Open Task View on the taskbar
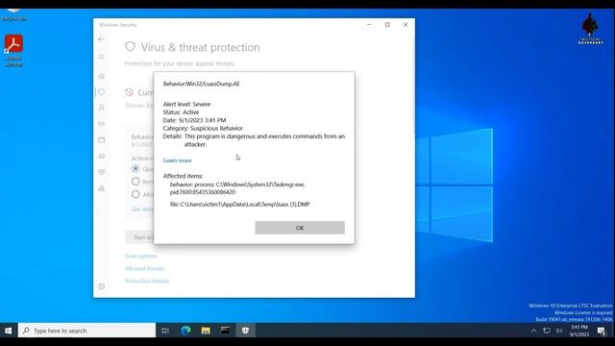This screenshot has height=346, width=615. [x=165, y=331]
